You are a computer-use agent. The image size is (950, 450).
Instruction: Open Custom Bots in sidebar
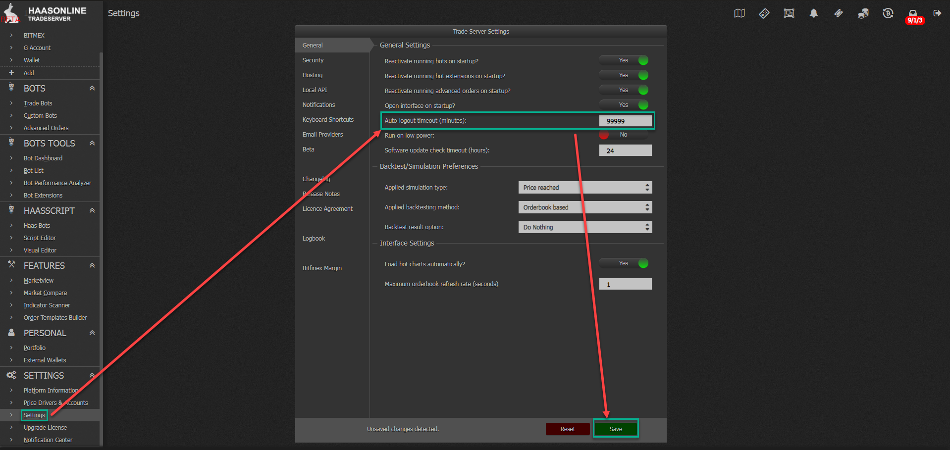[x=40, y=115]
